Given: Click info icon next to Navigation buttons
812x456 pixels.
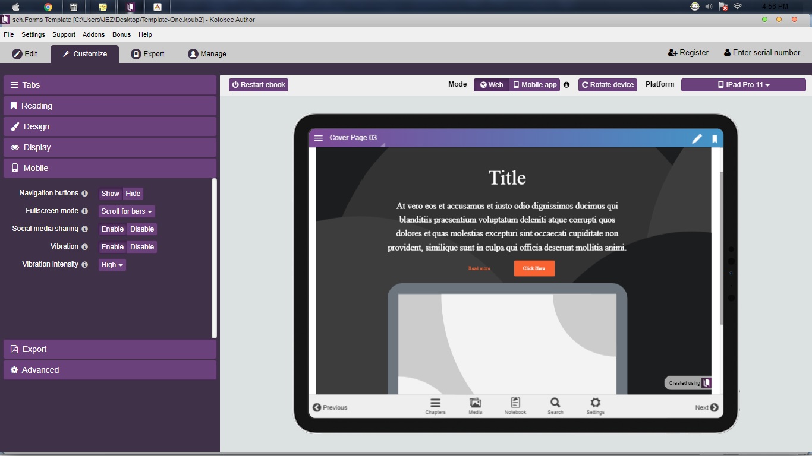Looking at the screenshot, I should tap(85, 194).
